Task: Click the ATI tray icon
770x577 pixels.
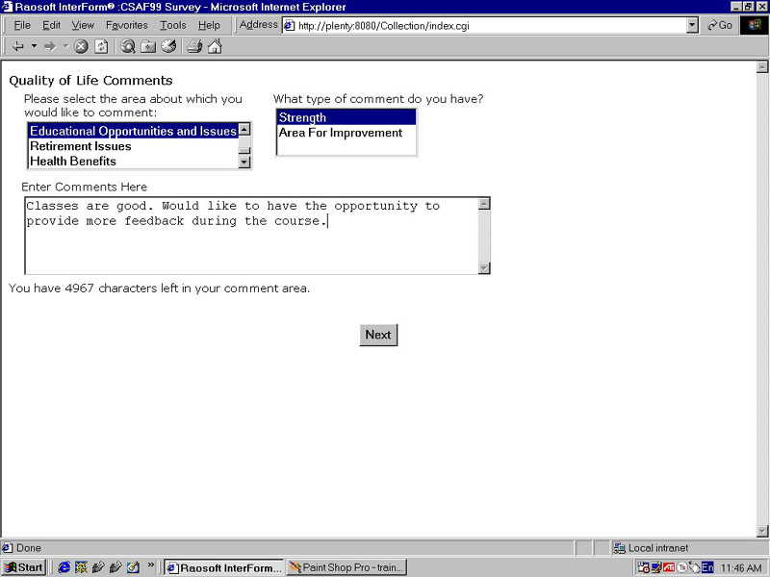Action: pyautogui.click(x=669, y=567)
